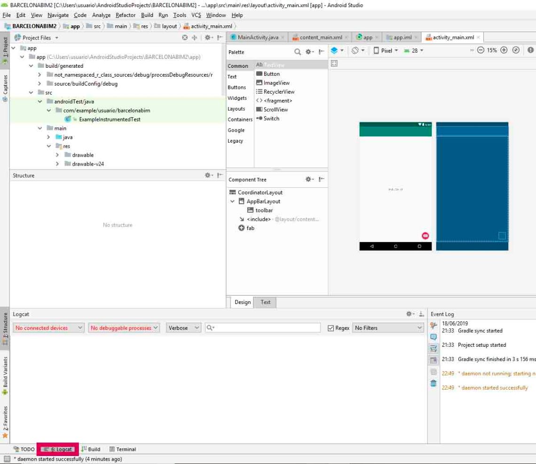536x464 pixels.
Task: Click the zoom out icon in design toolbar
Action: [480, 50]
